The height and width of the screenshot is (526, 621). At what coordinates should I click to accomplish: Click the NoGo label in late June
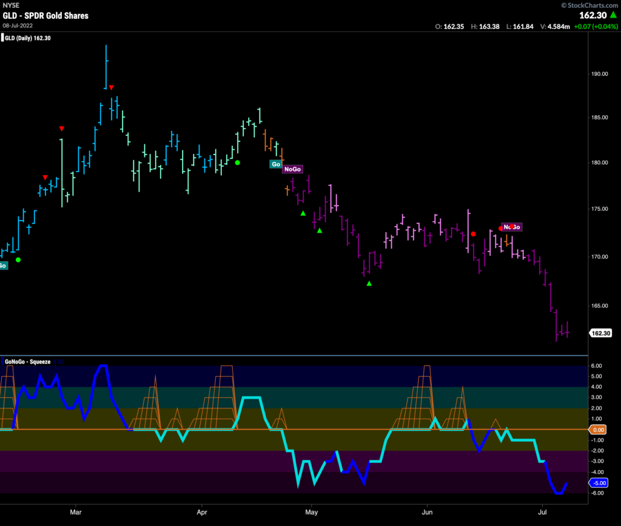pos(512,227)
